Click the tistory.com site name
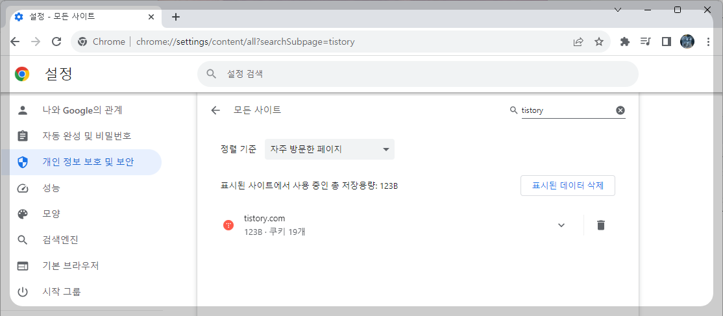Image resolution: width=723 pixels, height=316 pixels. [264, 218]
